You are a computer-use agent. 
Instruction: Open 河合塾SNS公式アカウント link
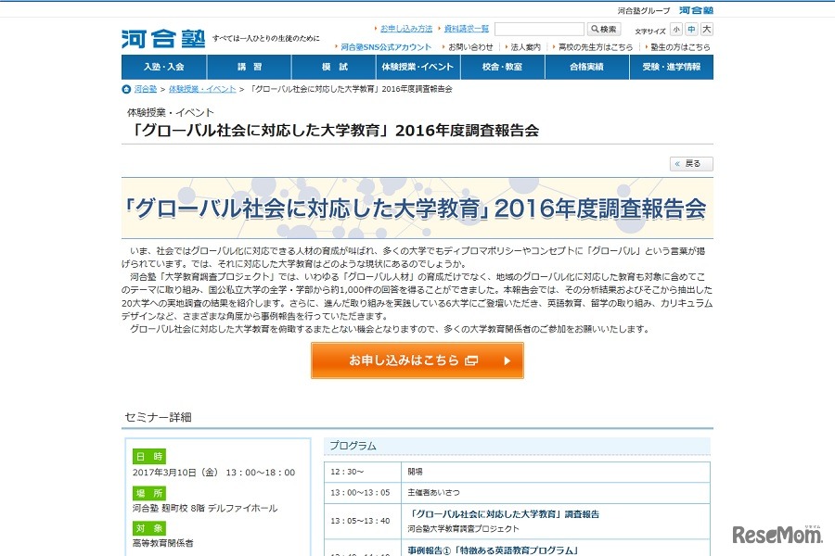[386, 47]
